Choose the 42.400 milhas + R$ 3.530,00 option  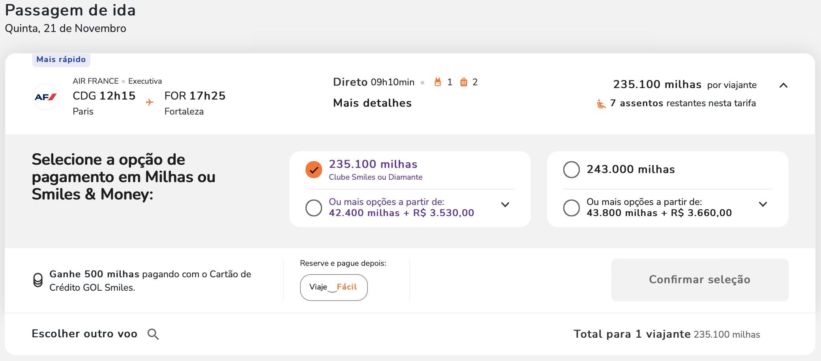click(x=314, y=208)
